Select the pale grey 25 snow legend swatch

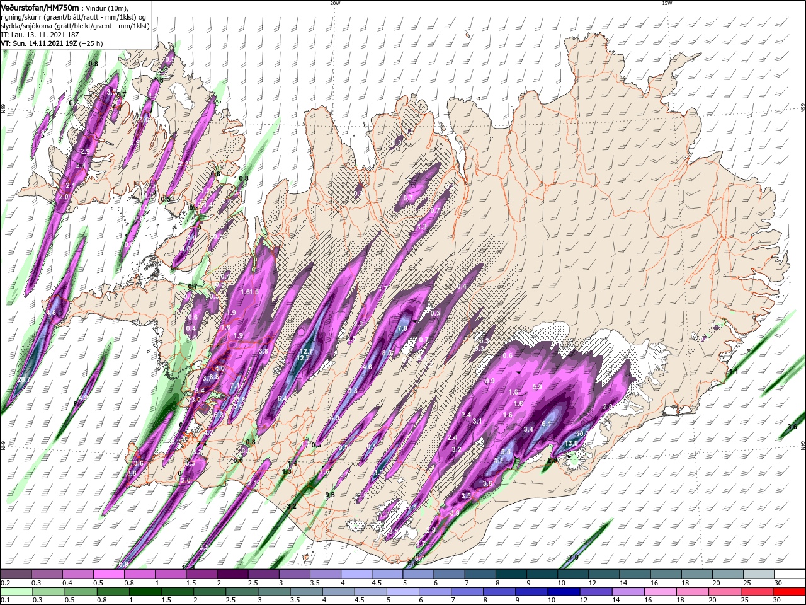pos(759,574)
